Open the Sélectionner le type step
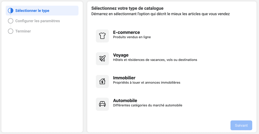259x134 pixels. 42,11
